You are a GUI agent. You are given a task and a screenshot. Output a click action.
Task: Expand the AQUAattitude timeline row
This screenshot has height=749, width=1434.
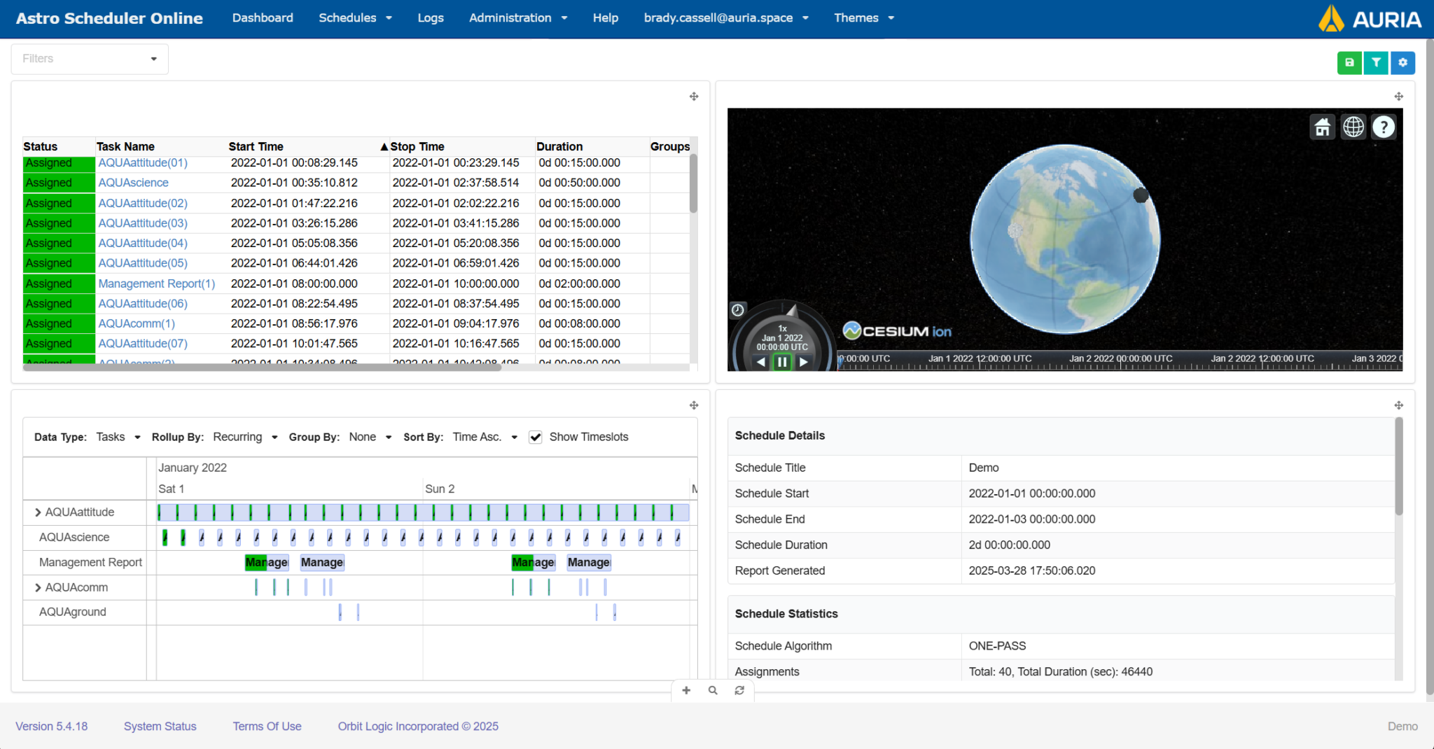(38, 512)
